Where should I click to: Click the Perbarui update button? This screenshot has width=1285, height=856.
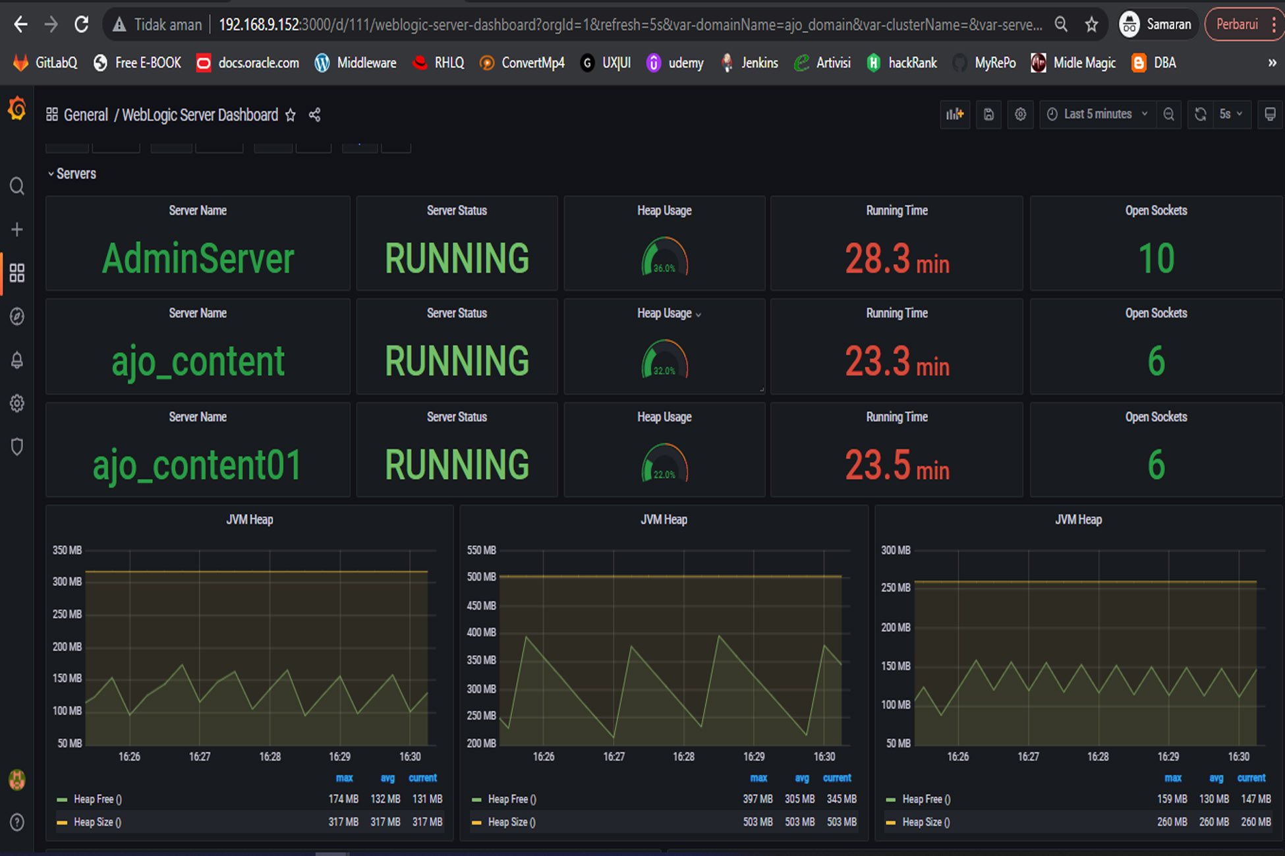coord(1237,24)
